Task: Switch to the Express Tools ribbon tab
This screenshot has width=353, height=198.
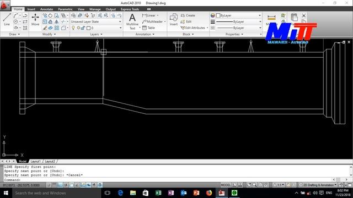Action: click(x=130, y=9)
